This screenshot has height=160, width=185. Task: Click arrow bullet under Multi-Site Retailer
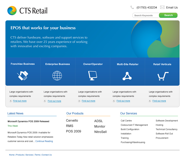coord(114,101)
